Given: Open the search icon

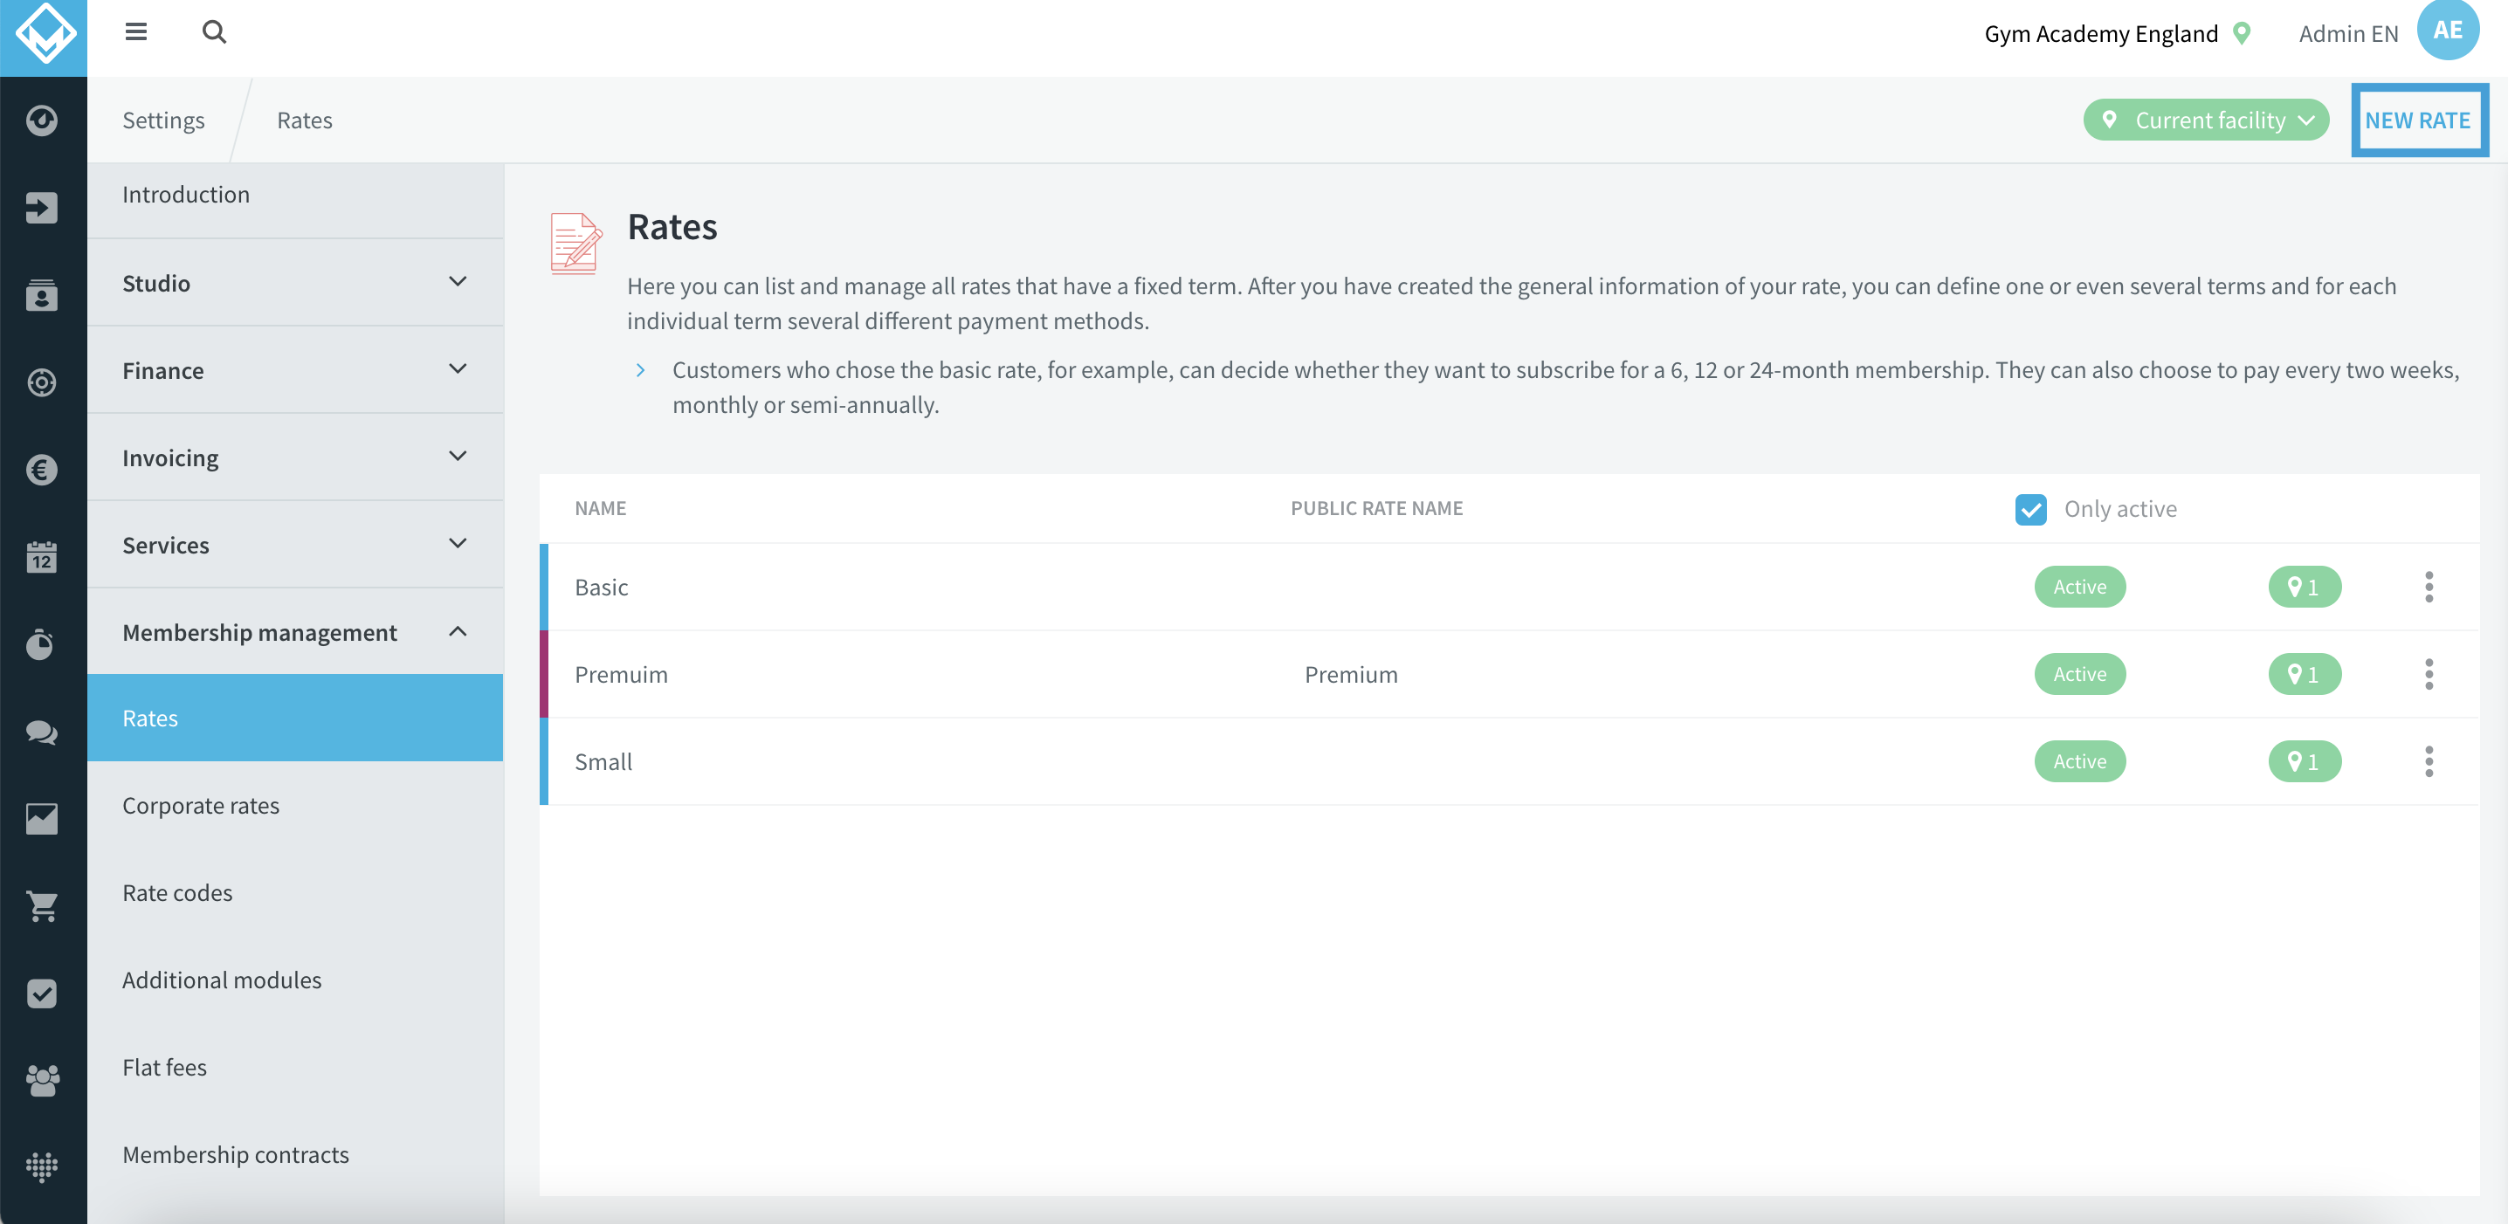Looking at the screenshot, I should (x=214, y=32).
